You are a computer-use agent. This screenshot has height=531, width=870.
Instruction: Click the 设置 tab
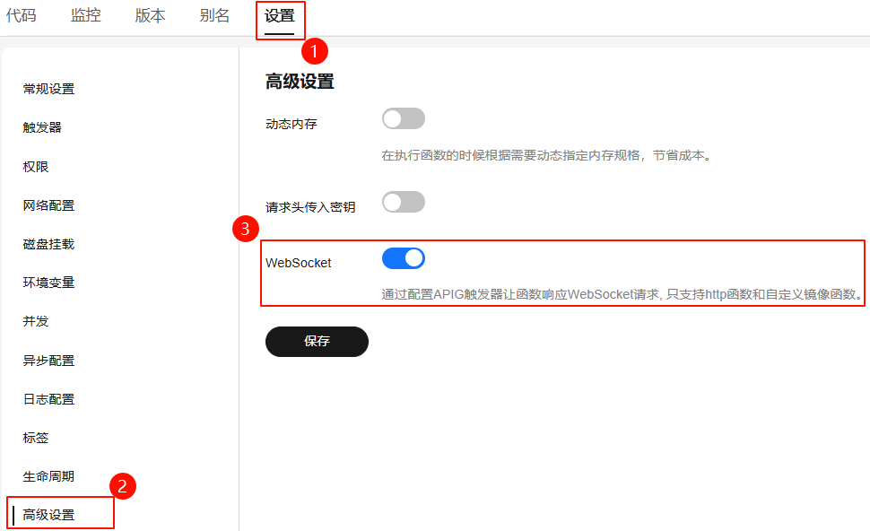[x=280, y=16]
